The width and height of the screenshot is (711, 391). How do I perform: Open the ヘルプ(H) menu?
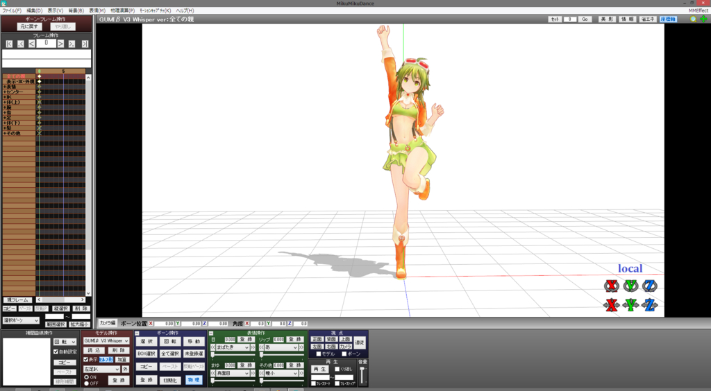[x=185, y=10]
